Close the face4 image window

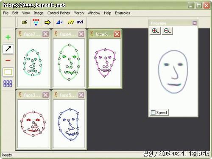click(81, 34)
